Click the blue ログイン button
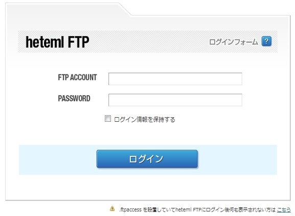The image size is (295, 216). tap(147, 159)
